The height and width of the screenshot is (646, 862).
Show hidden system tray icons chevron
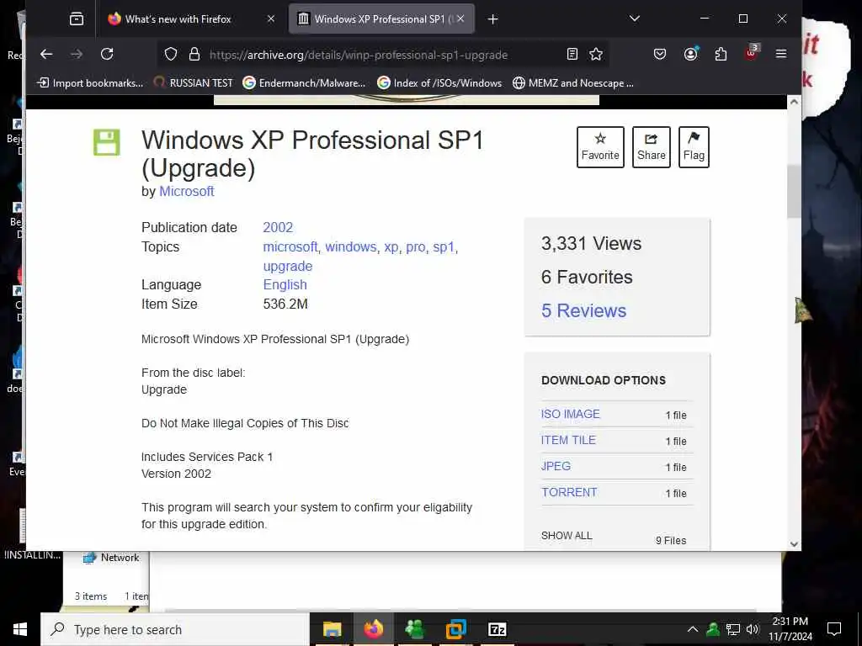(x=693, y=629)
